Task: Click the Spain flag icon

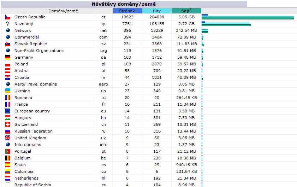Action: (x=8, y=165)
